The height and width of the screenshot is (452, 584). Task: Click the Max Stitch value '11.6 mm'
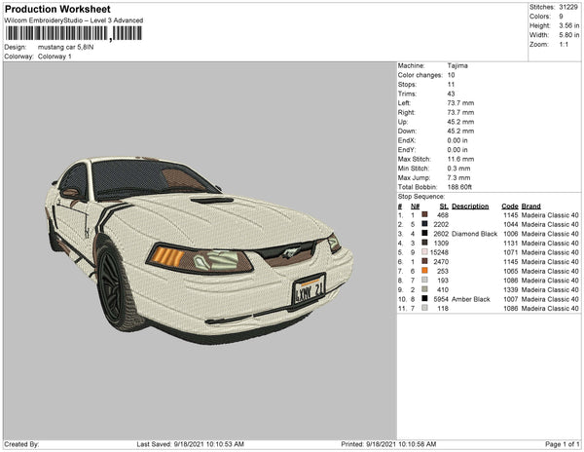[460, 159]
